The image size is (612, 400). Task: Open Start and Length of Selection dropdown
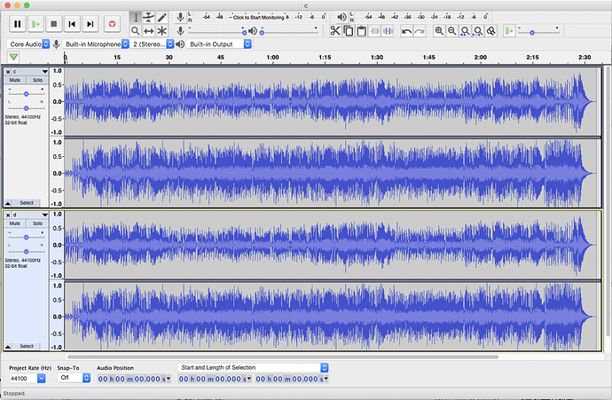(x=253, y=367)
